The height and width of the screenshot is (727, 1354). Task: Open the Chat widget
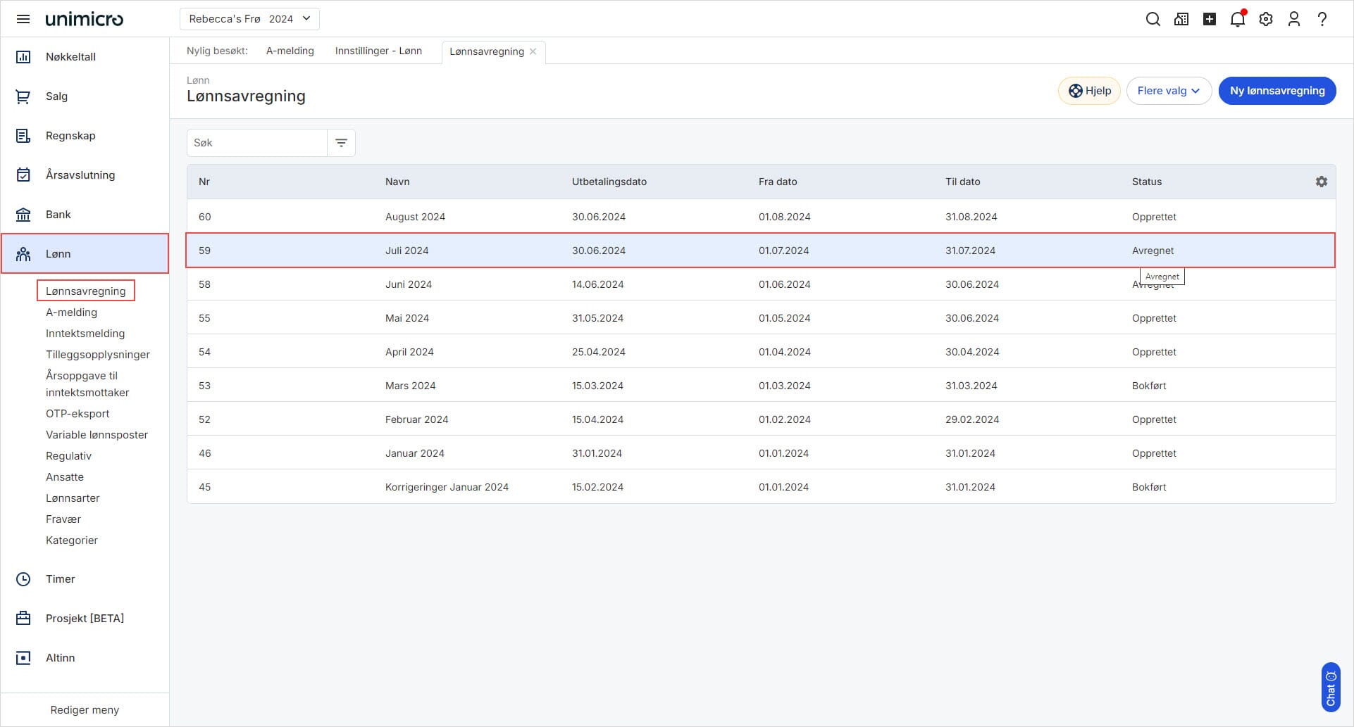point(1330,687)
